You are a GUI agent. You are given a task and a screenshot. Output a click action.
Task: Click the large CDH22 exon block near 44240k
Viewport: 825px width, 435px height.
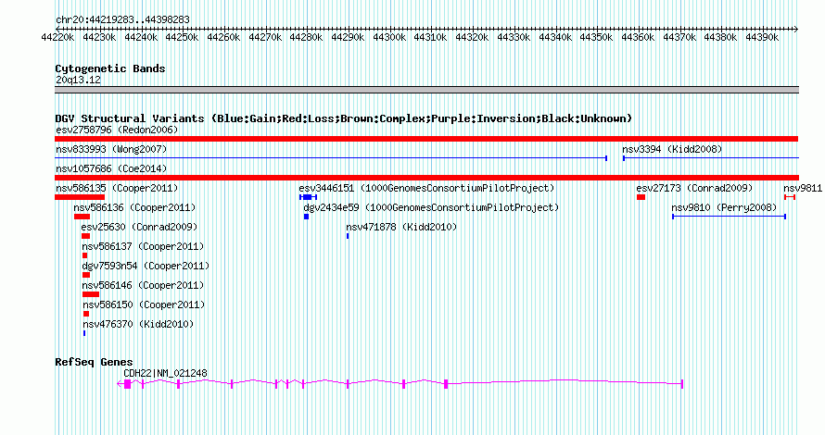point(127,384)
